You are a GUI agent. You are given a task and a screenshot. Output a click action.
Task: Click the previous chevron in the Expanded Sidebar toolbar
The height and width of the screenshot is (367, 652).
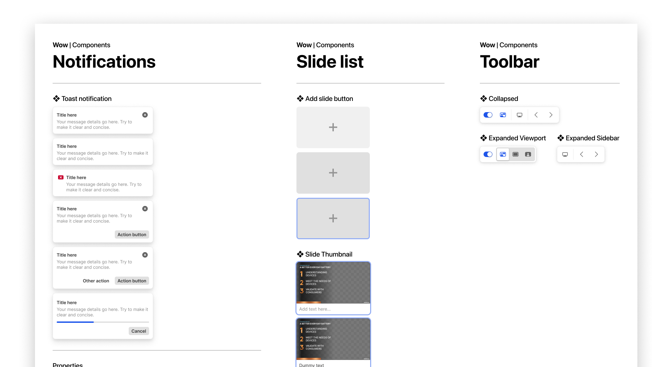(x=581, y=154)
